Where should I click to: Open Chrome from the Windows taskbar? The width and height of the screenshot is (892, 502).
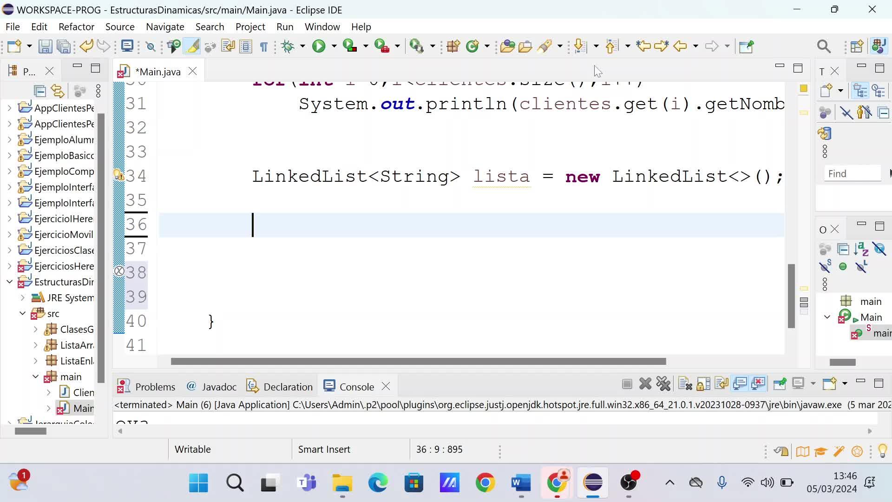485,483
